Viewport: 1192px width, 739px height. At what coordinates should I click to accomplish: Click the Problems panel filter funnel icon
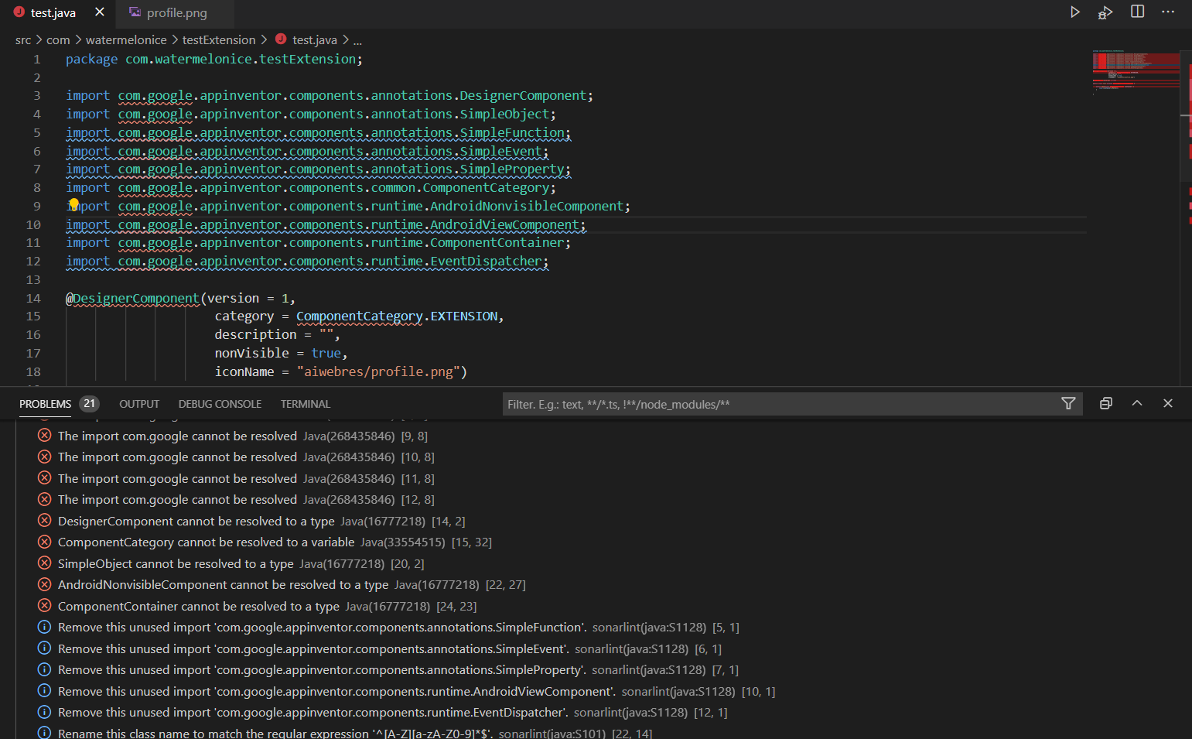pyautogui.click(x=1068, y=403)
